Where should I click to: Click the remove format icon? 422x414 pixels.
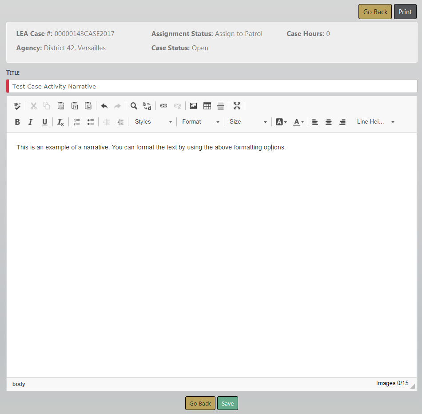60,122
